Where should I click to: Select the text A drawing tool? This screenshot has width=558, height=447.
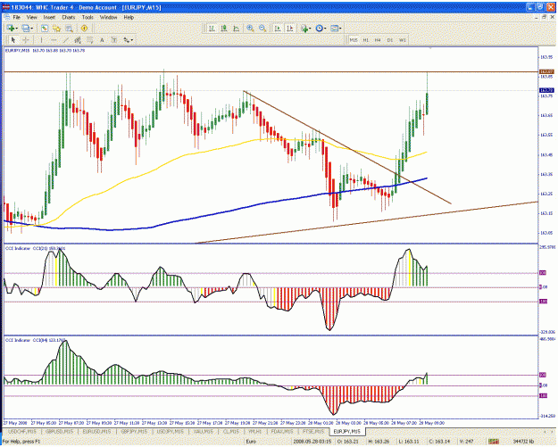pyautogui.click(x=102, y=40)
